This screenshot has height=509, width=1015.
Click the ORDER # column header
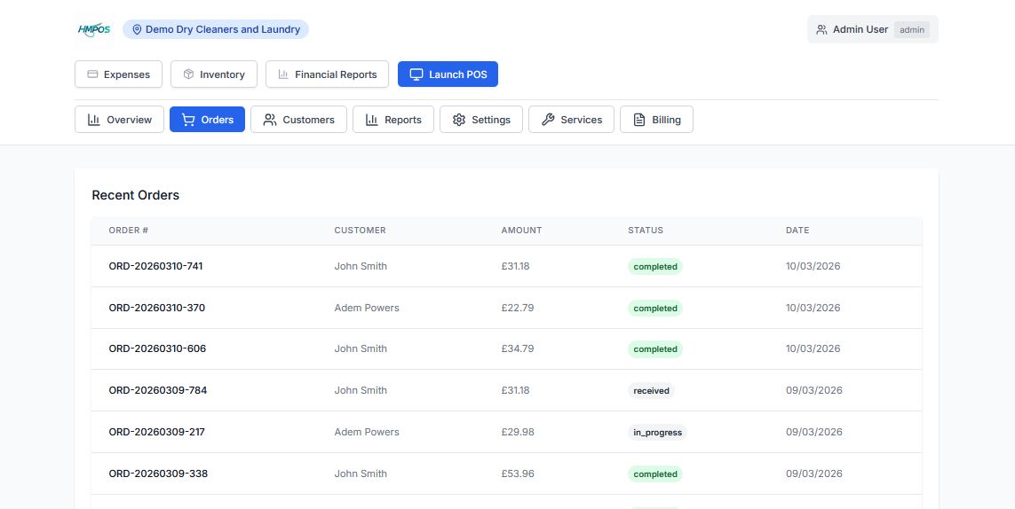[129, 231]
